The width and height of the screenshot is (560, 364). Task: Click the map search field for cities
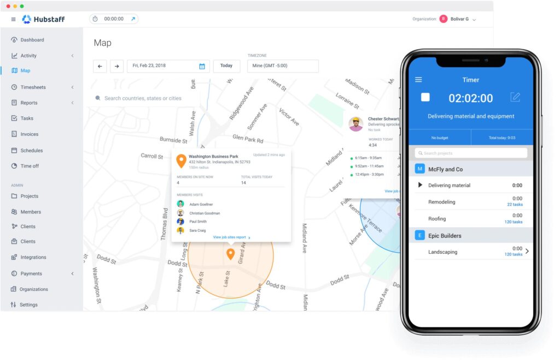pos(143,98)
